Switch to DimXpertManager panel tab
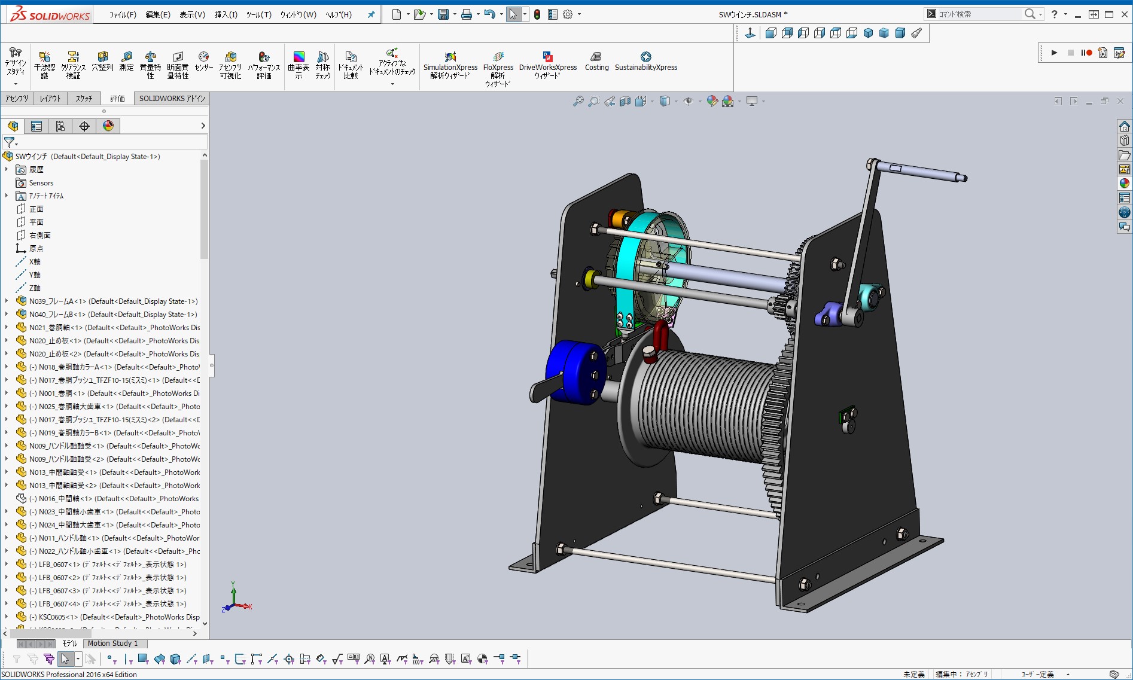 84,126
